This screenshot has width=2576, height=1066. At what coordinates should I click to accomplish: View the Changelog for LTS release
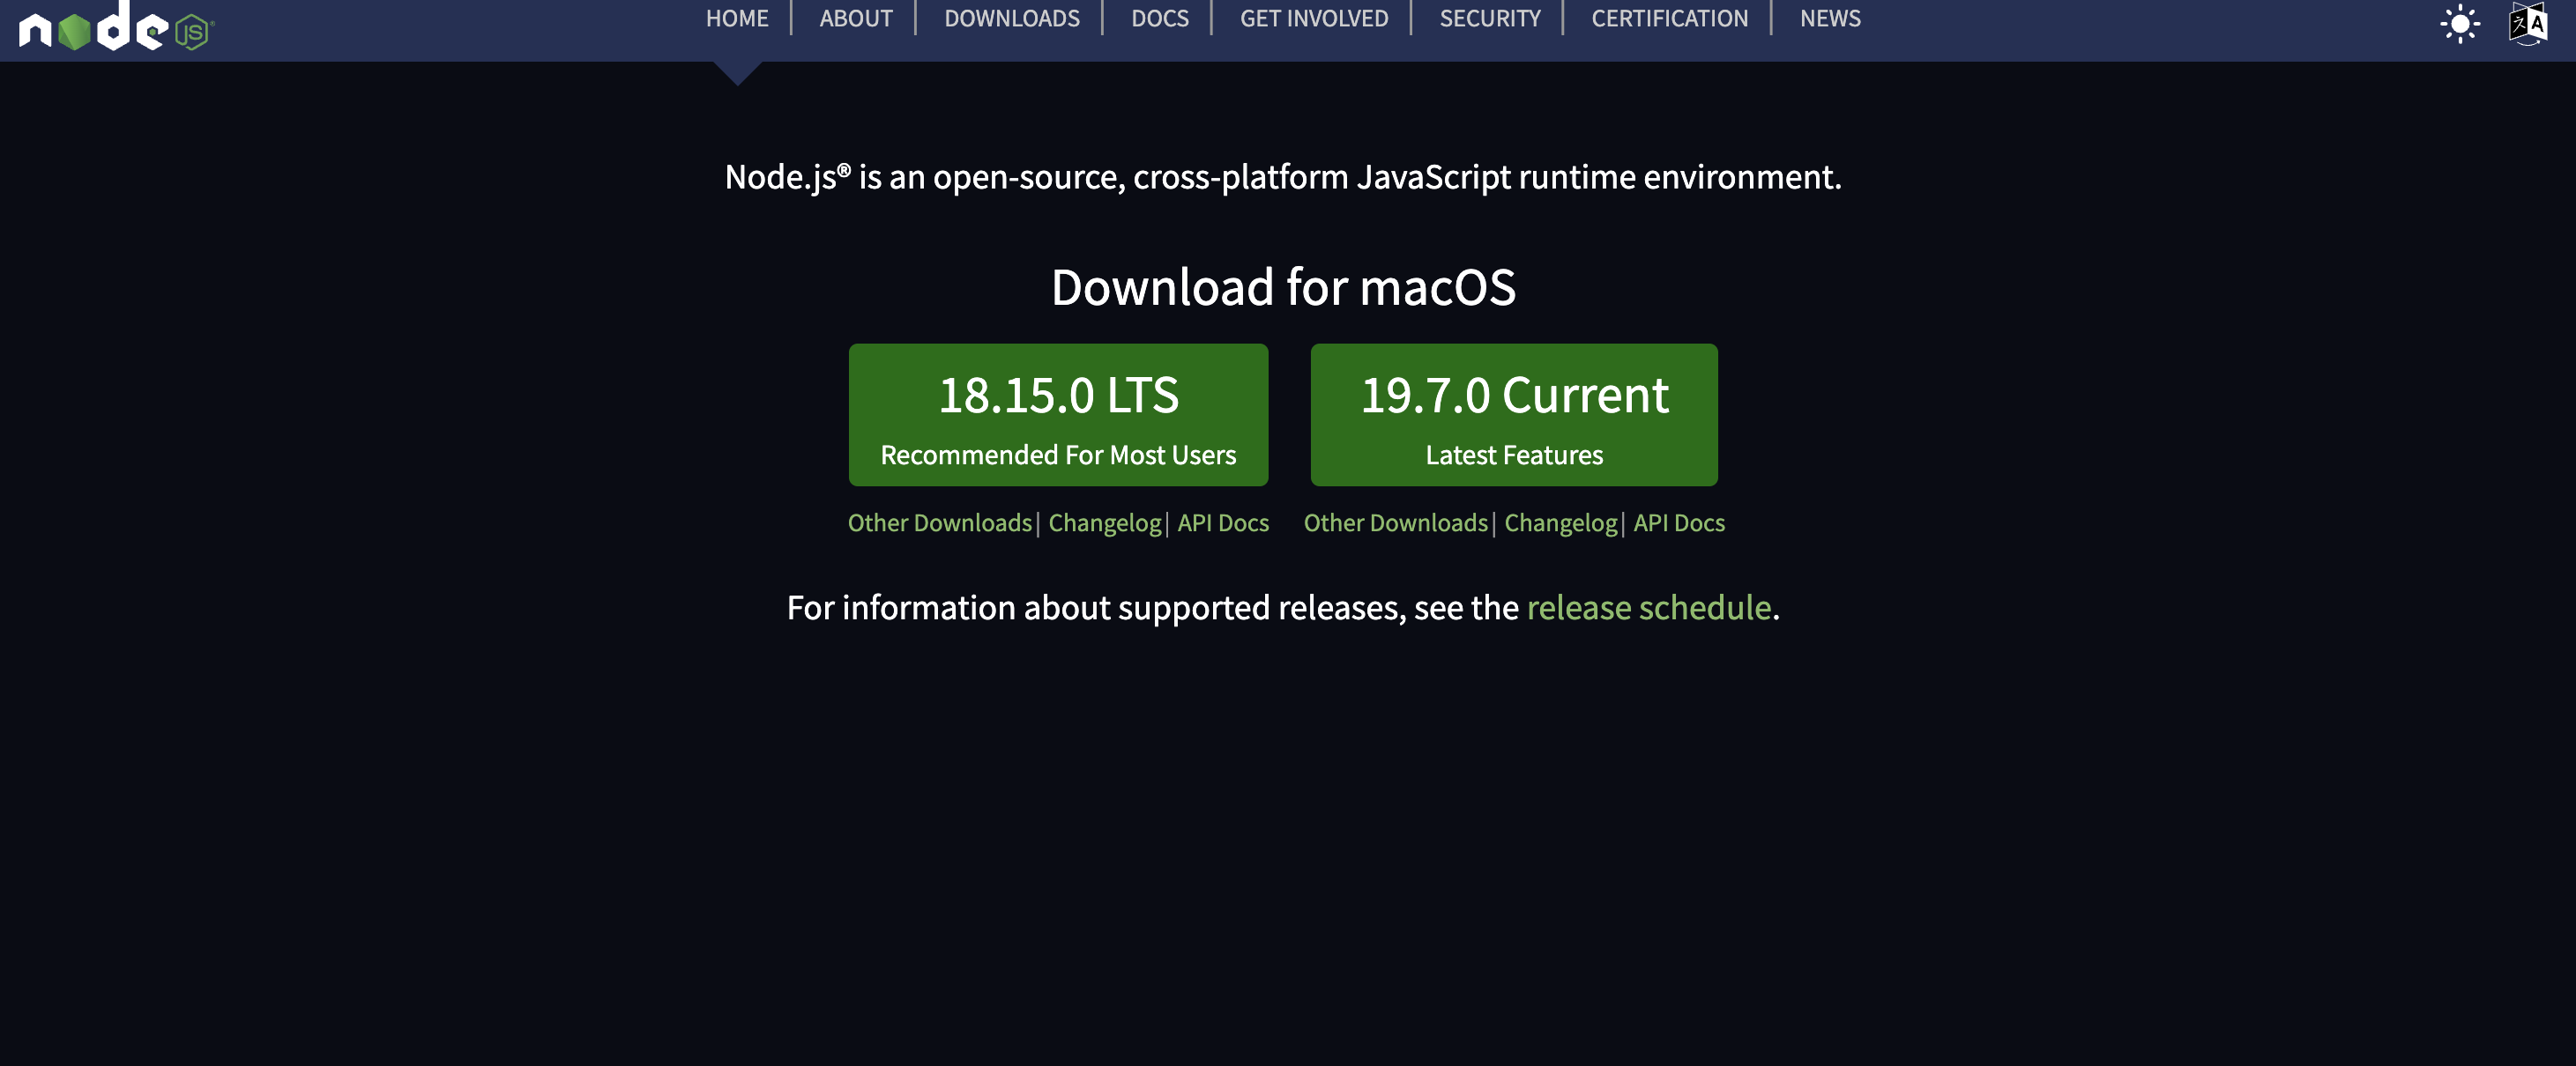(x=1104, y=522)
